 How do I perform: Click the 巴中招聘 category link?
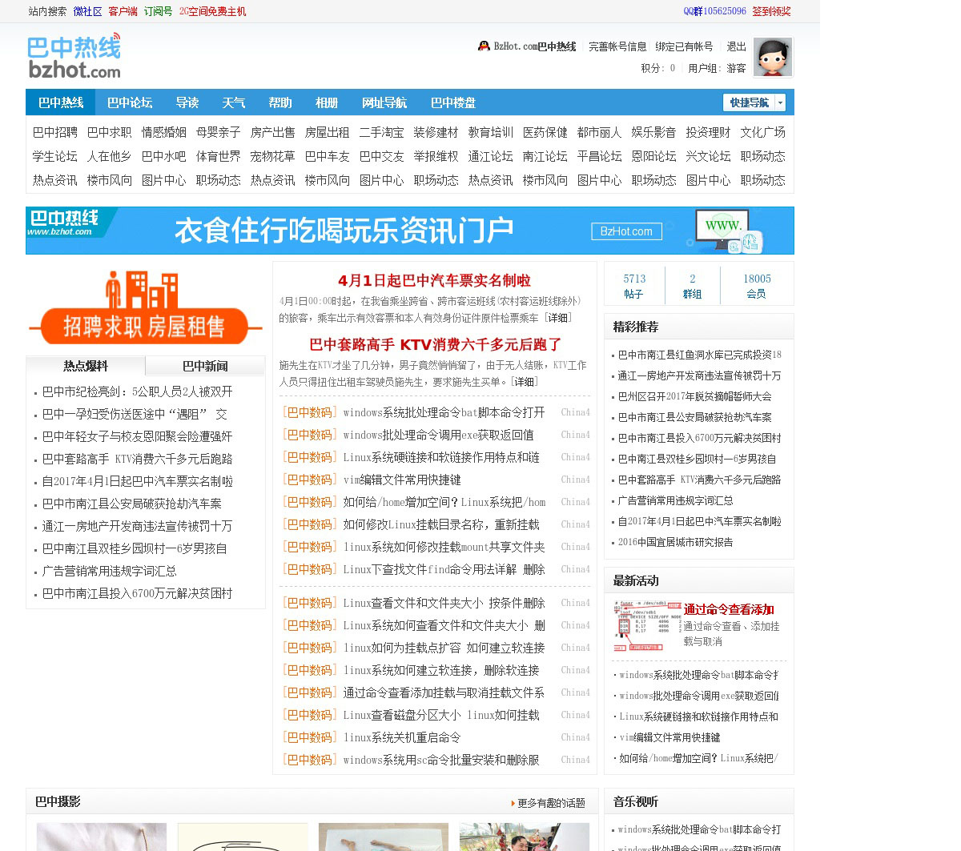tap(55, 132)
